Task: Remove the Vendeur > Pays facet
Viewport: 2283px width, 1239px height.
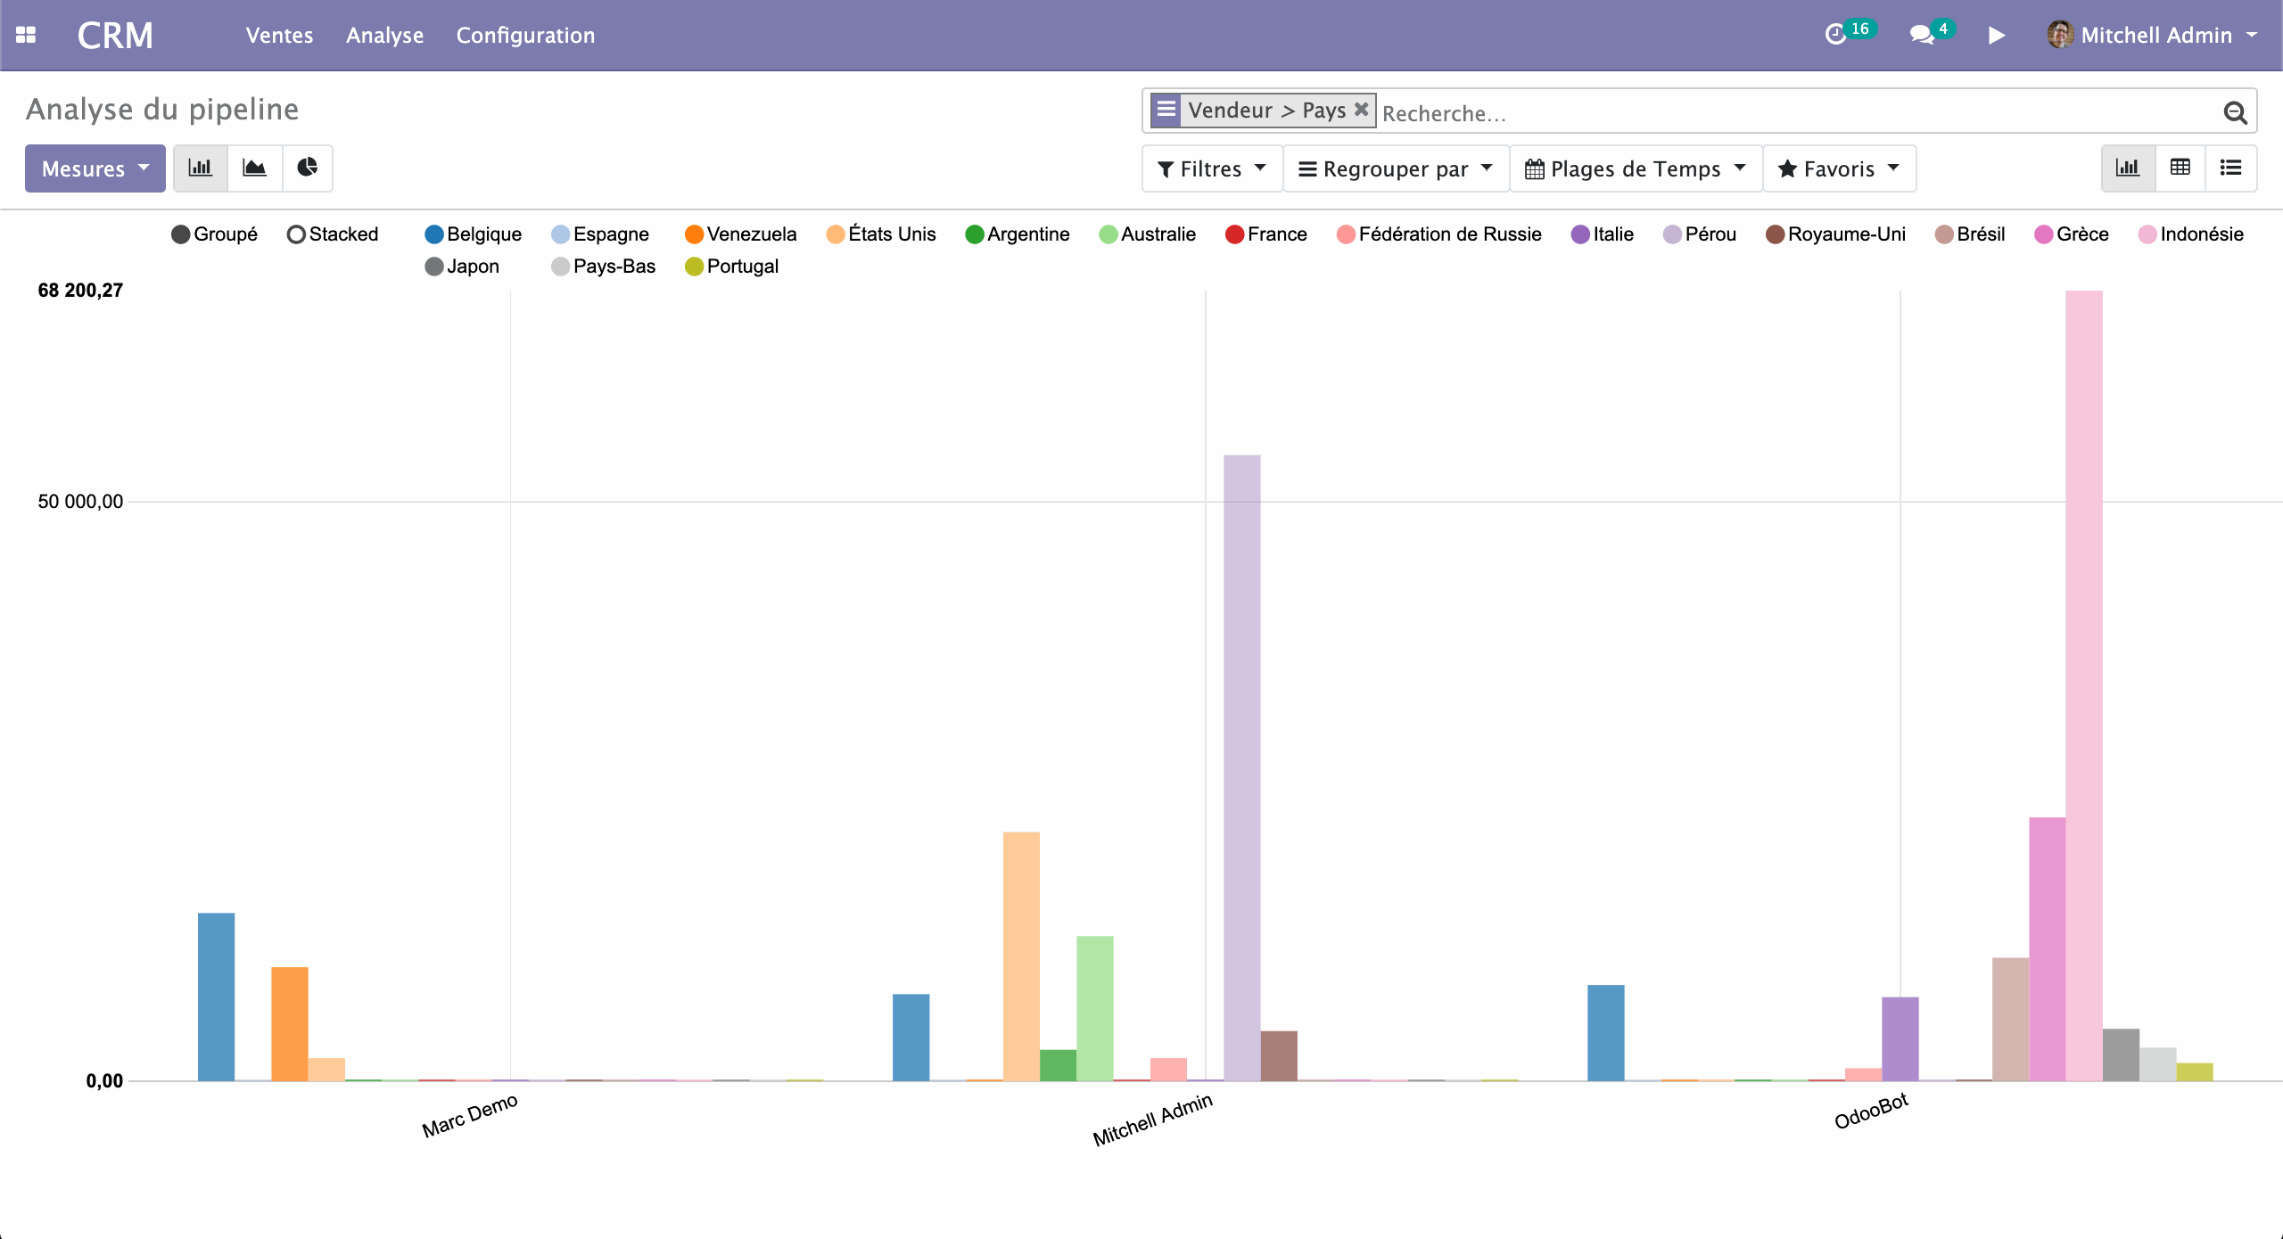Action: click(1361, 109)
